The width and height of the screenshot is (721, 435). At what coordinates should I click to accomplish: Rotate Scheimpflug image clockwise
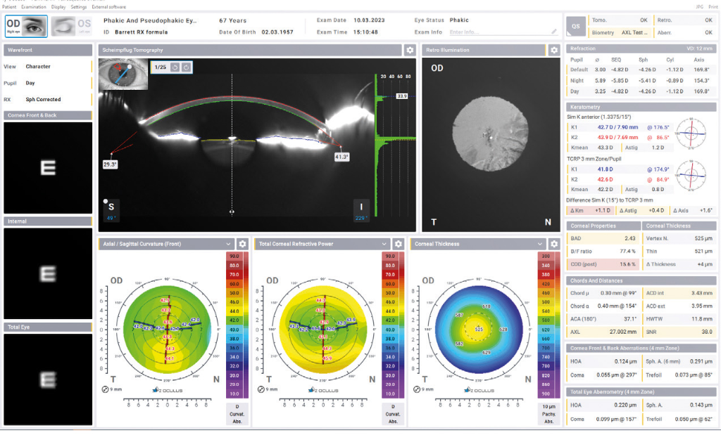186,67
